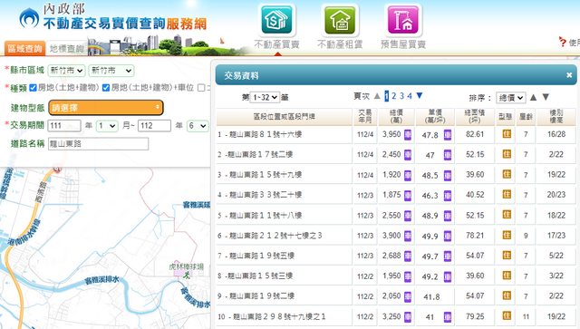Open the 排序 總價 sort dropdown

pyautogui.click(x=510, y=98)
